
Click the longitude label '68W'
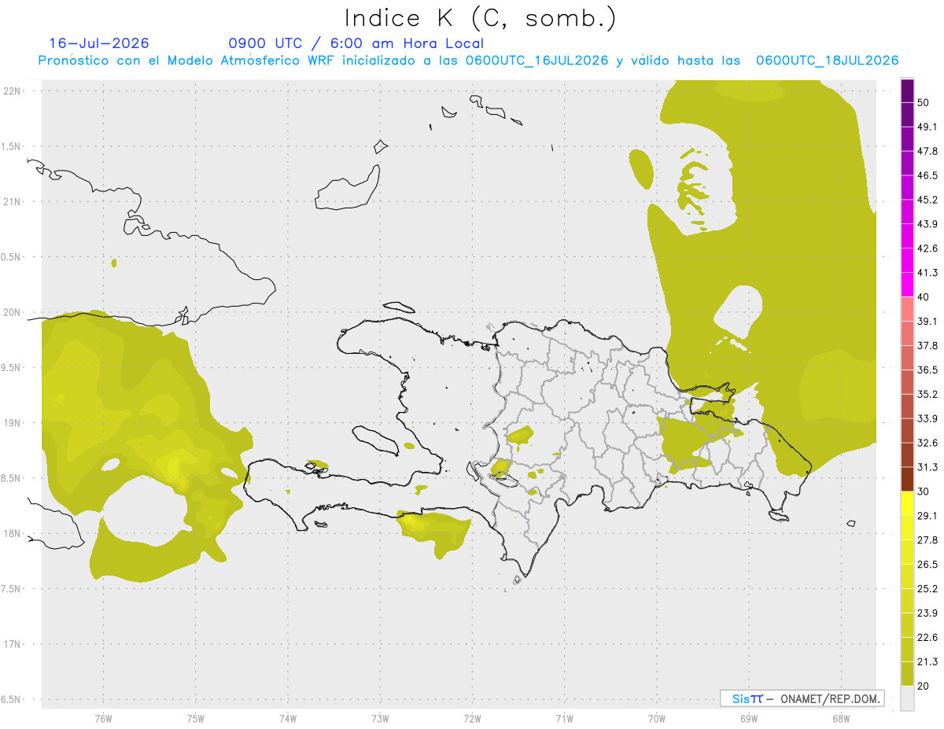click(840, 718)
